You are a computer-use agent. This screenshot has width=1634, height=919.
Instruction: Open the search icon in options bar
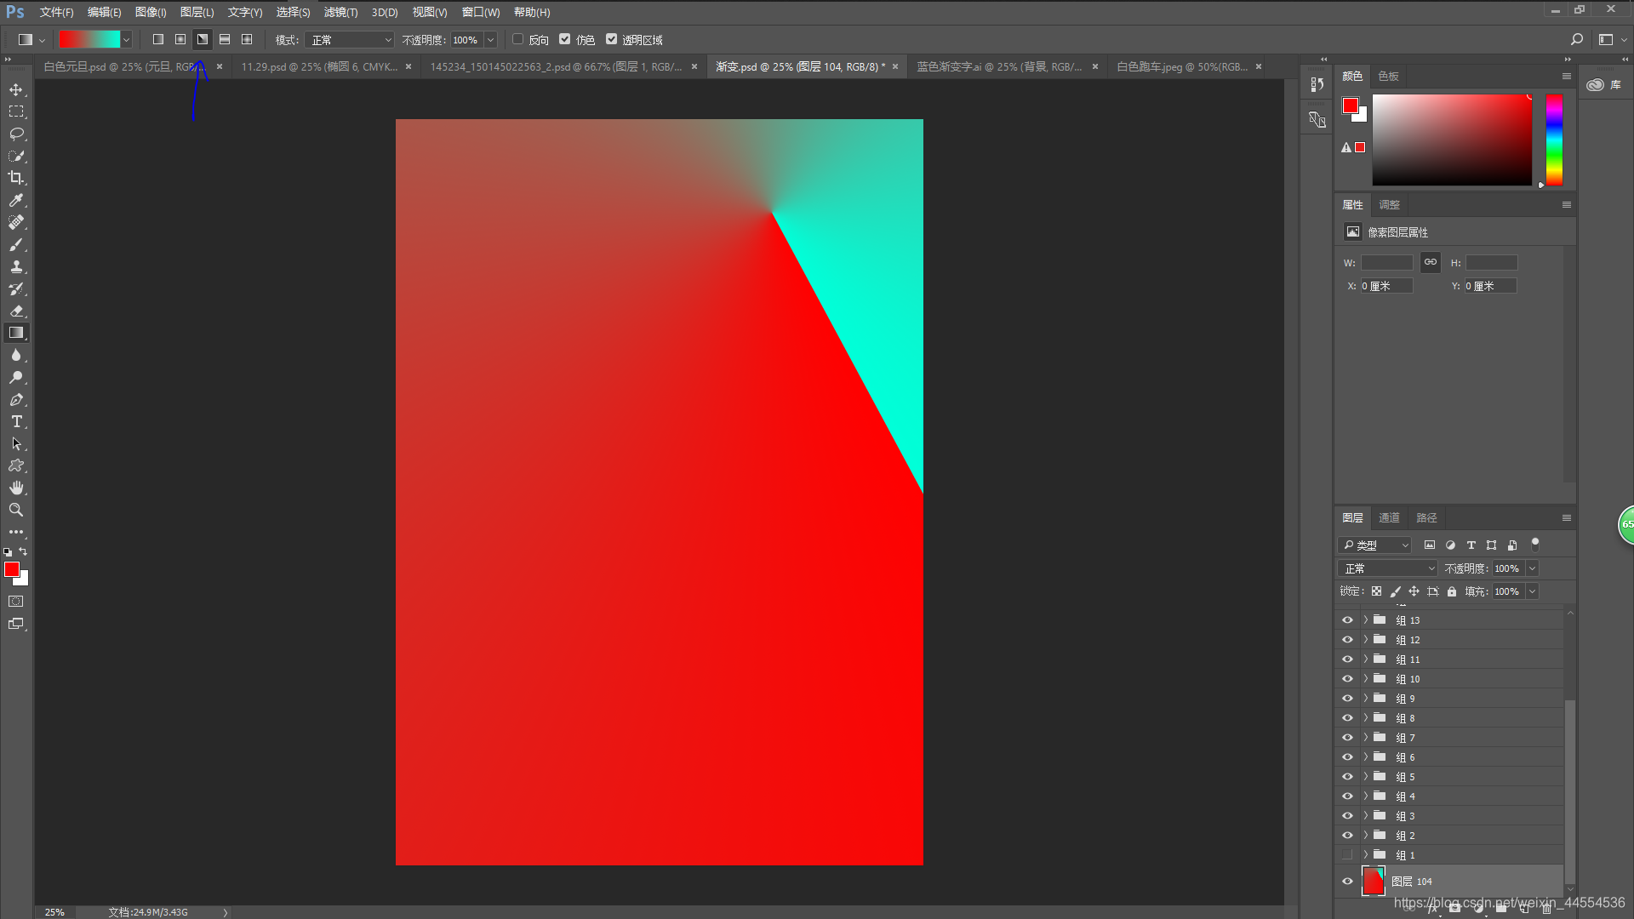1576,39
